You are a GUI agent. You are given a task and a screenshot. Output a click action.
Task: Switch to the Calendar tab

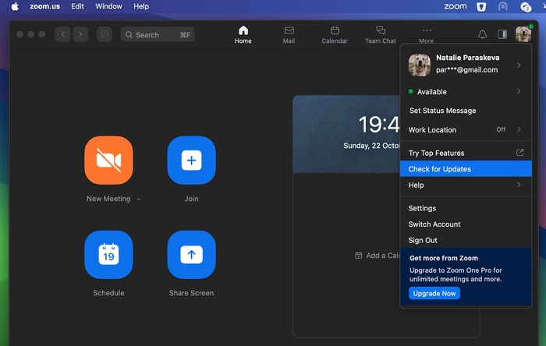tap(335, 35)
